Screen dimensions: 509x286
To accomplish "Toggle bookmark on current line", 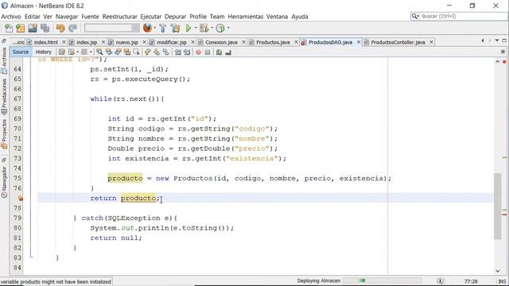I will click(x=166, y=52).
